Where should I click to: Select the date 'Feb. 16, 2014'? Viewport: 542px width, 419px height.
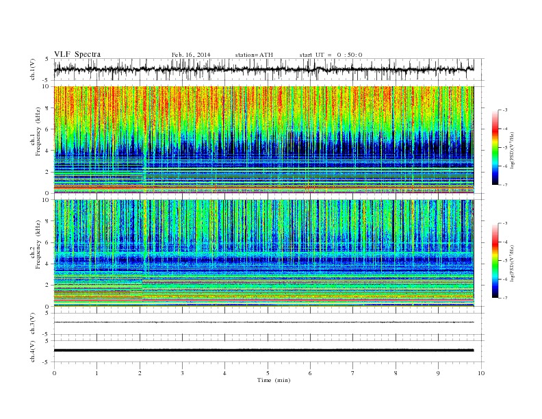191,55
